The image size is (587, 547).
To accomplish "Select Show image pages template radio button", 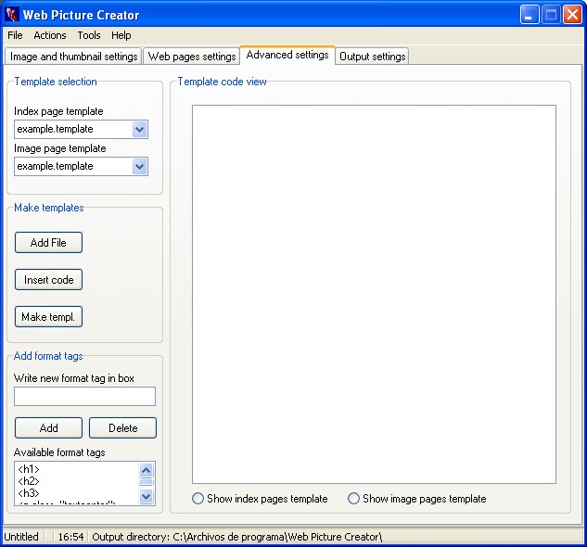I will 353,499.
